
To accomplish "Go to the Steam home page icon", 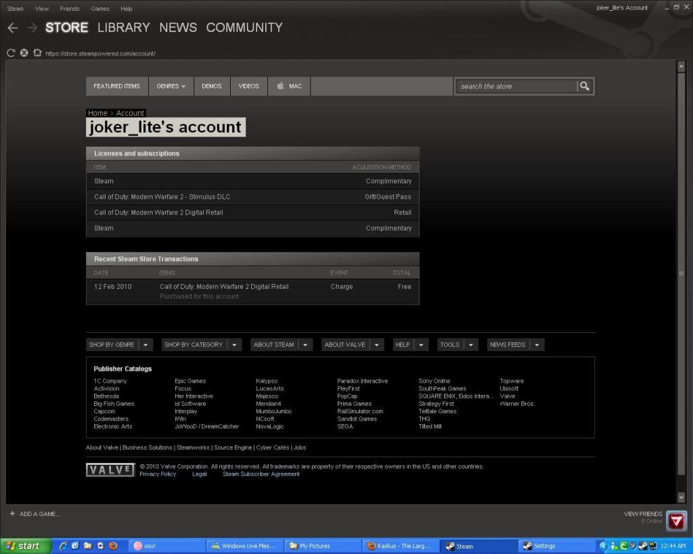I will coord(37,53).
